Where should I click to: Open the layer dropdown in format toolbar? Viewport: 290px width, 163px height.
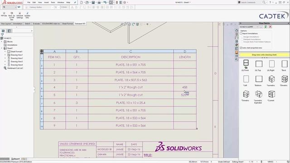15,7
